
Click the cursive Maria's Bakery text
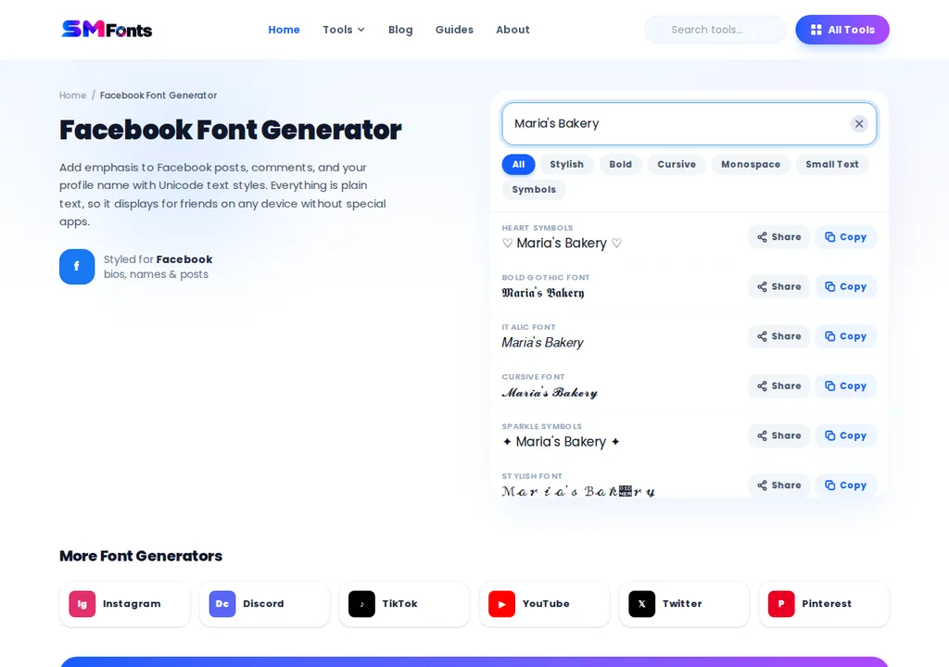(550, 392)
